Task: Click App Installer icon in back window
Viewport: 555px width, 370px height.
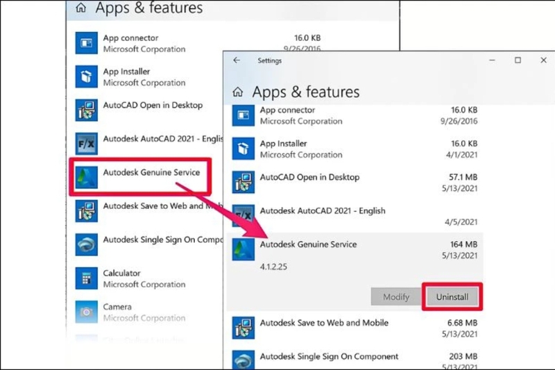Action: click(x=86, y=77)
